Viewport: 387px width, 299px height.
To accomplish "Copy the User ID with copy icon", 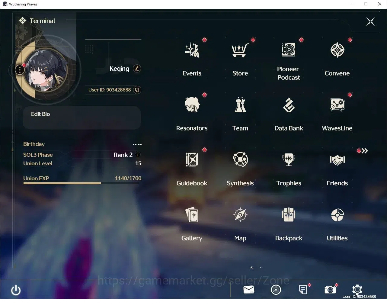I will pyautogui.click(x=137, y=90).
